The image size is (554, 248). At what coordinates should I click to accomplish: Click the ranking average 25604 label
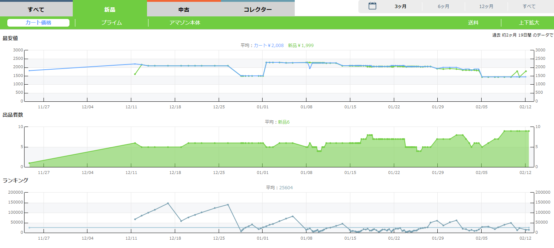click(286, 188)
